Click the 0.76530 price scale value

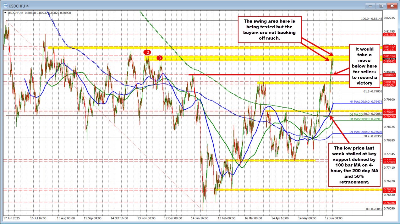coord(389,195)
